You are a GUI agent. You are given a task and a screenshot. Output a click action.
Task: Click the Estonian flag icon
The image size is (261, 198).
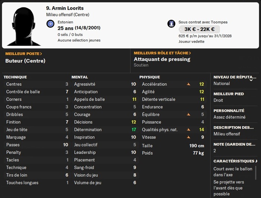(x=51, y=24)
